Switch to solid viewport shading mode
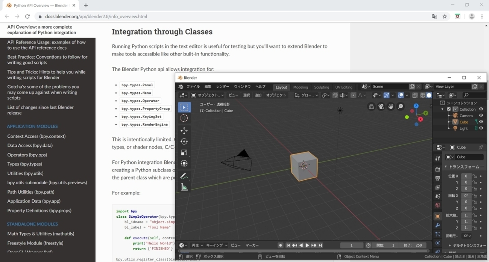The width and height of the screenshot is (489, 262). tap(429, 95)
